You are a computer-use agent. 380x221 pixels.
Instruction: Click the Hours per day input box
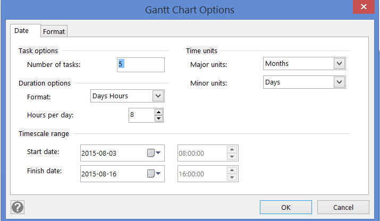141,115
